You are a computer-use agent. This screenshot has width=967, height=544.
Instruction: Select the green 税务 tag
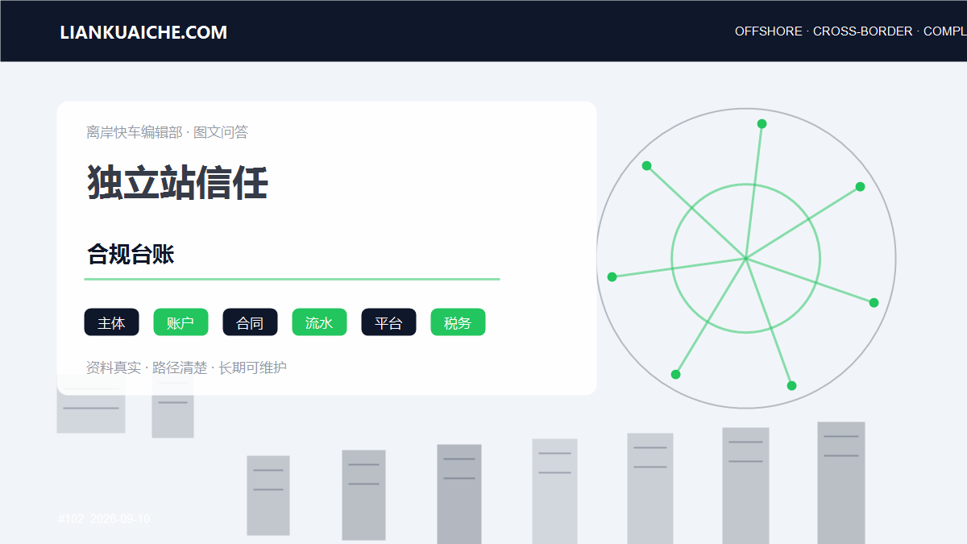click(458, 322)
